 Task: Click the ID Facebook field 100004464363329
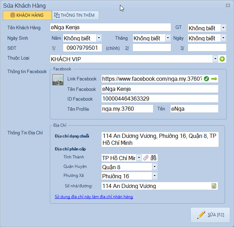pos(160,99)
